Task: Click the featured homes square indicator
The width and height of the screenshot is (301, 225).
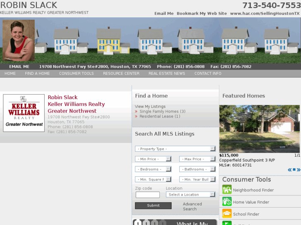Action: pos(294,170)
